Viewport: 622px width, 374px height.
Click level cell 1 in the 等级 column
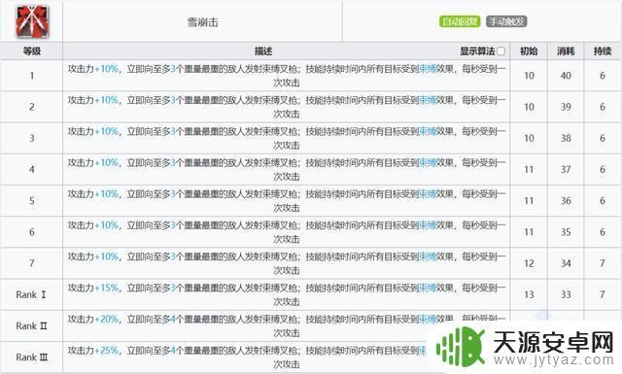32,76
